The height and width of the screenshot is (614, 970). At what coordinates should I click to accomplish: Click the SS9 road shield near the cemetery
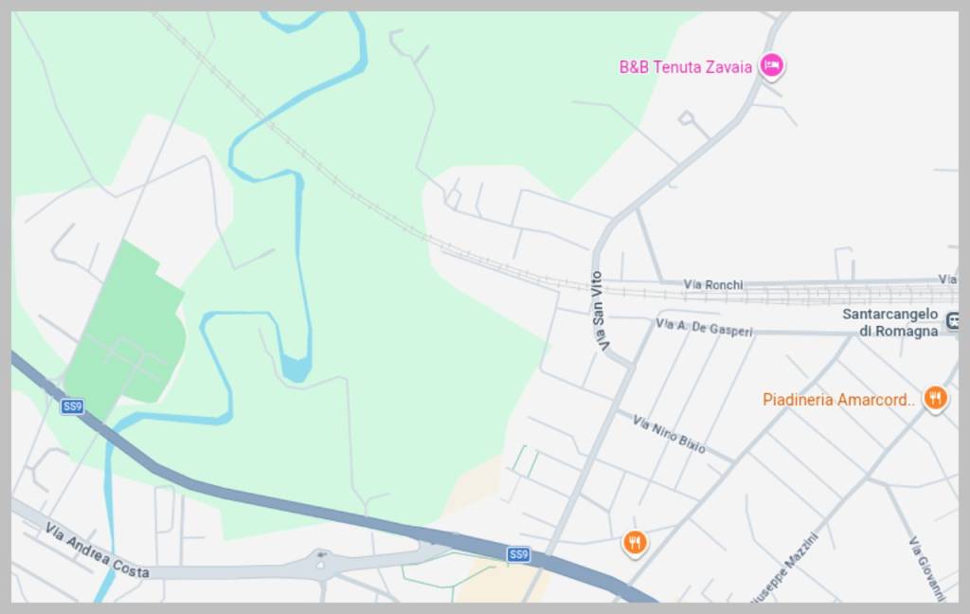point(72,406)
